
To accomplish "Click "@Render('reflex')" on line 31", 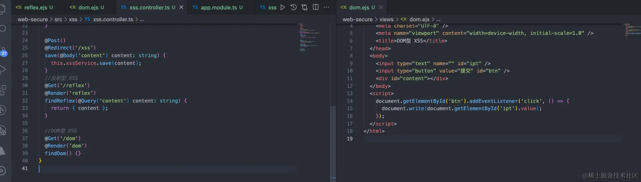I will pyautogui.click(x=70, y=93).
